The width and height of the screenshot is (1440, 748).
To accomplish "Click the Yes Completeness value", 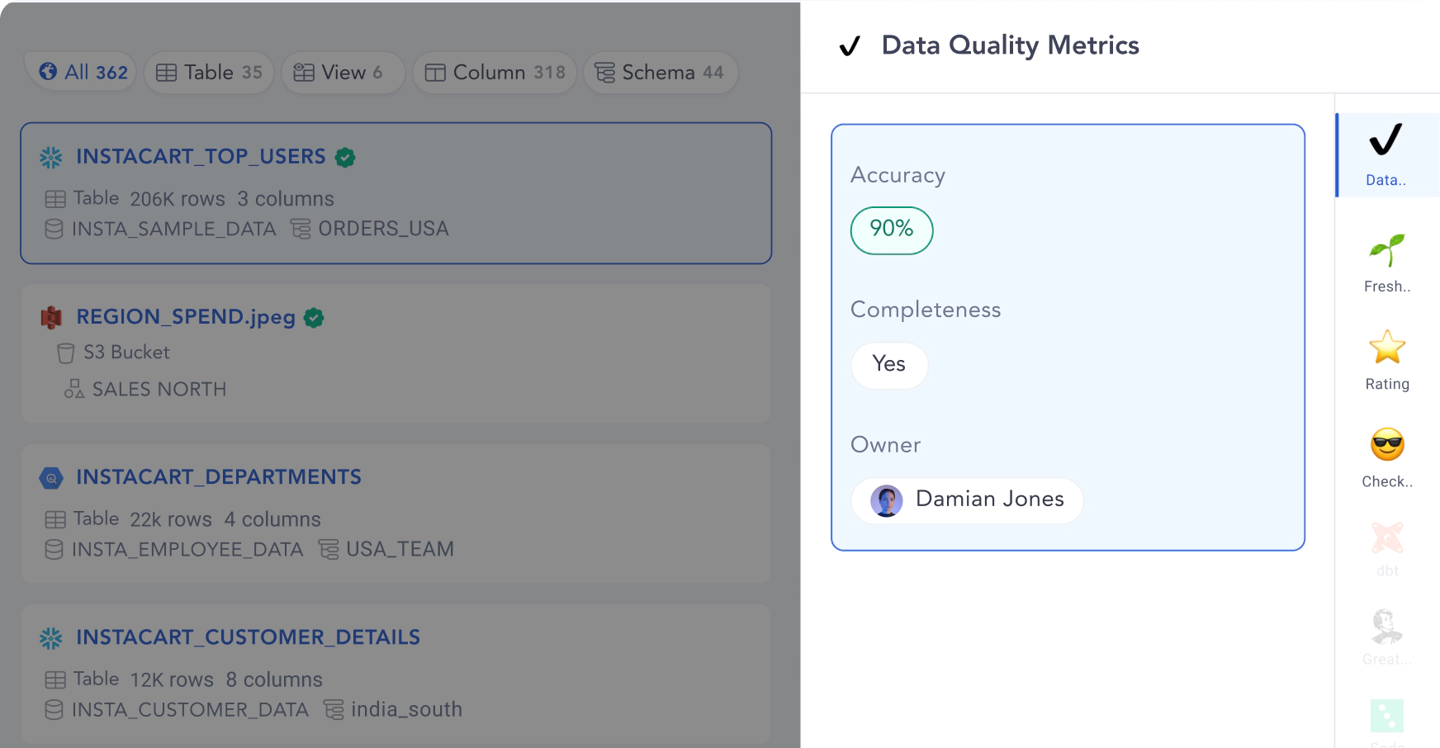I will [889, 365].
